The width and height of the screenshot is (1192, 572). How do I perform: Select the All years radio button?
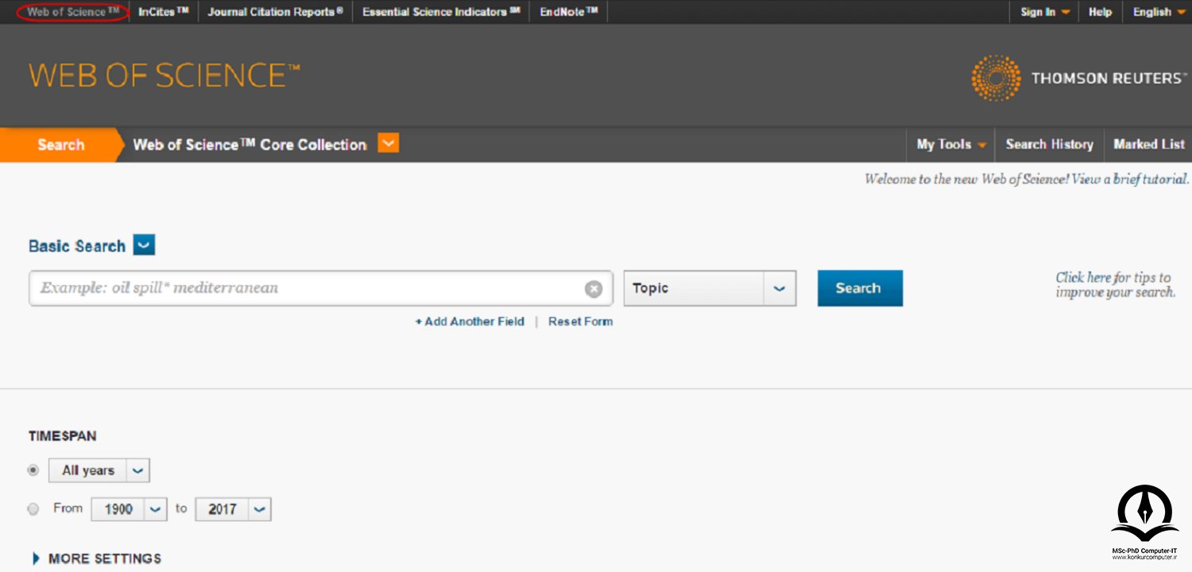click(33, 470)
